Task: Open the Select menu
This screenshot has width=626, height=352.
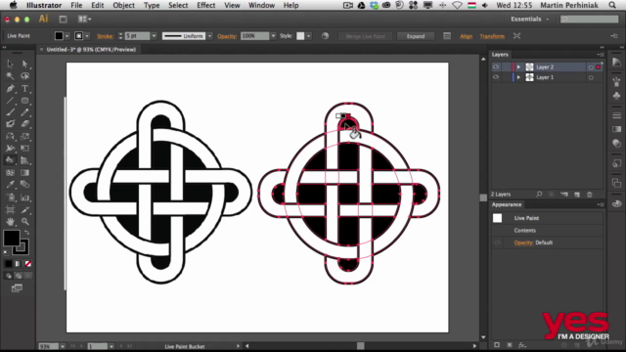Action: point(178,5)
